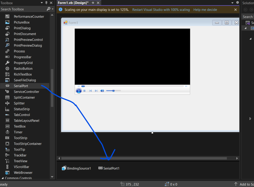The width and height of the screenshot is (254, 187).
Task: Click the designer horizontal scrollbar right arrow
Action: (x=237, y=158)
